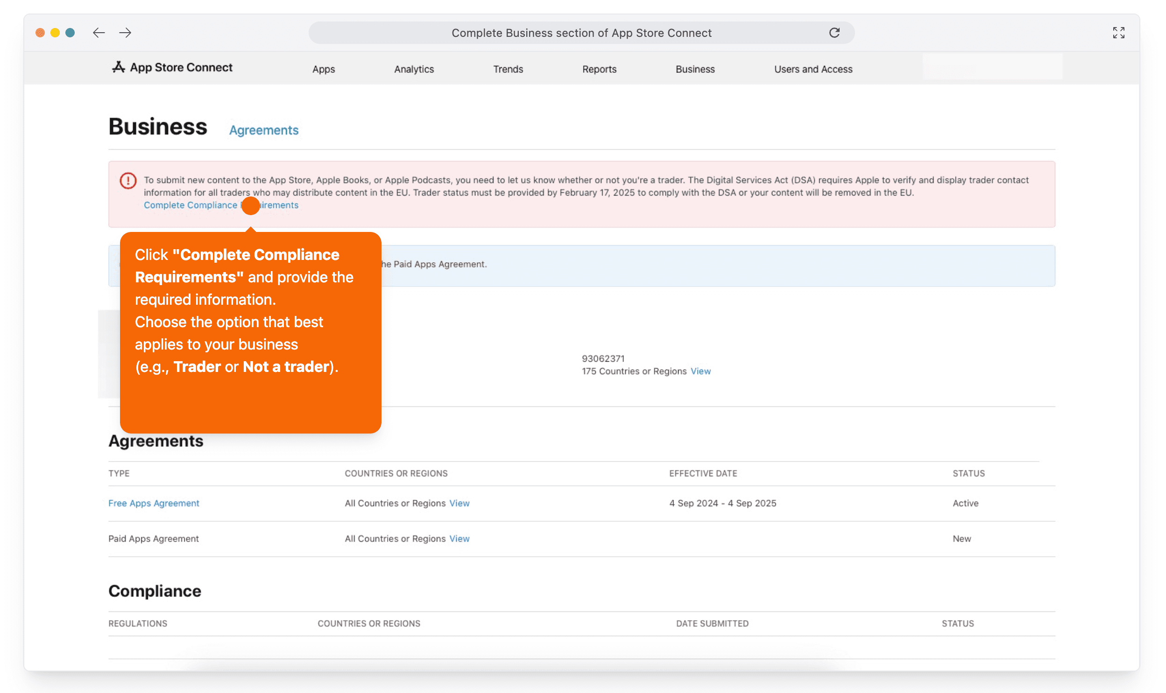Open Users and Access page
Viewport: 1166px width, 693px height.
pos(813,69)
